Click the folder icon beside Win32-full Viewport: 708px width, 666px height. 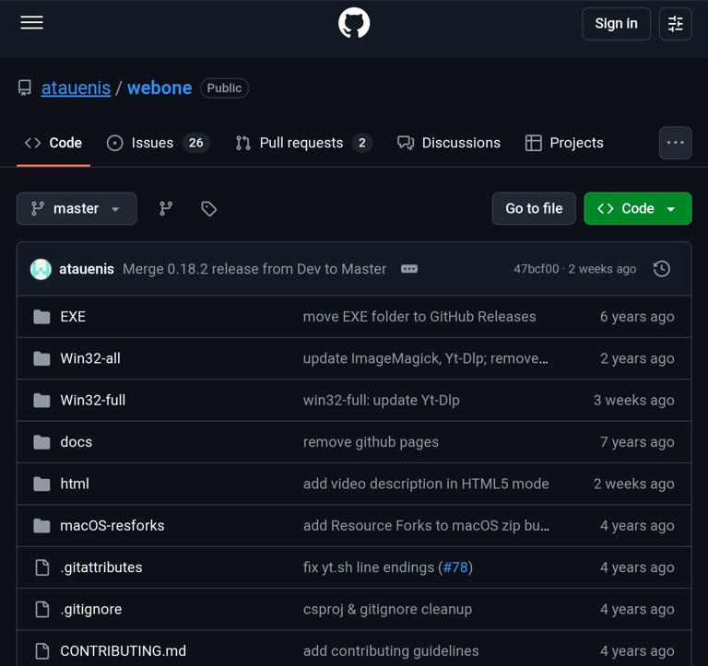pos(42,400)
